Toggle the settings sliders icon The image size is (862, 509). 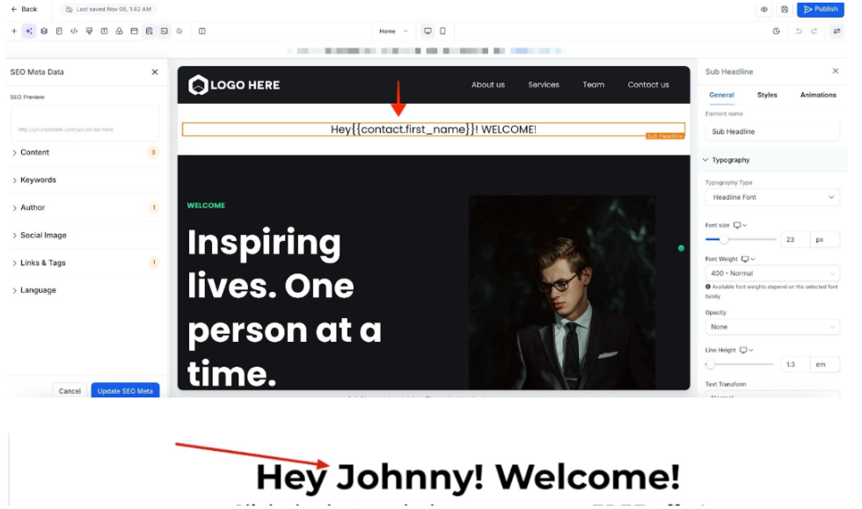pos(836,31)
